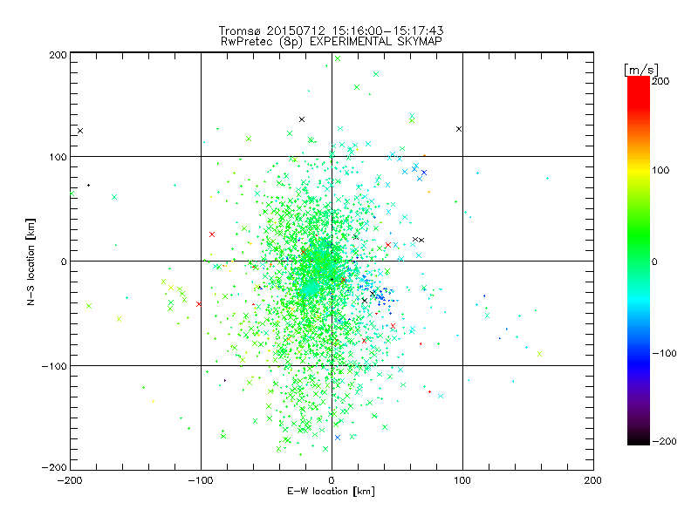698x523 pixels.
Task: Click the colorbar's 200 tick label
Action: coord(660,81)
